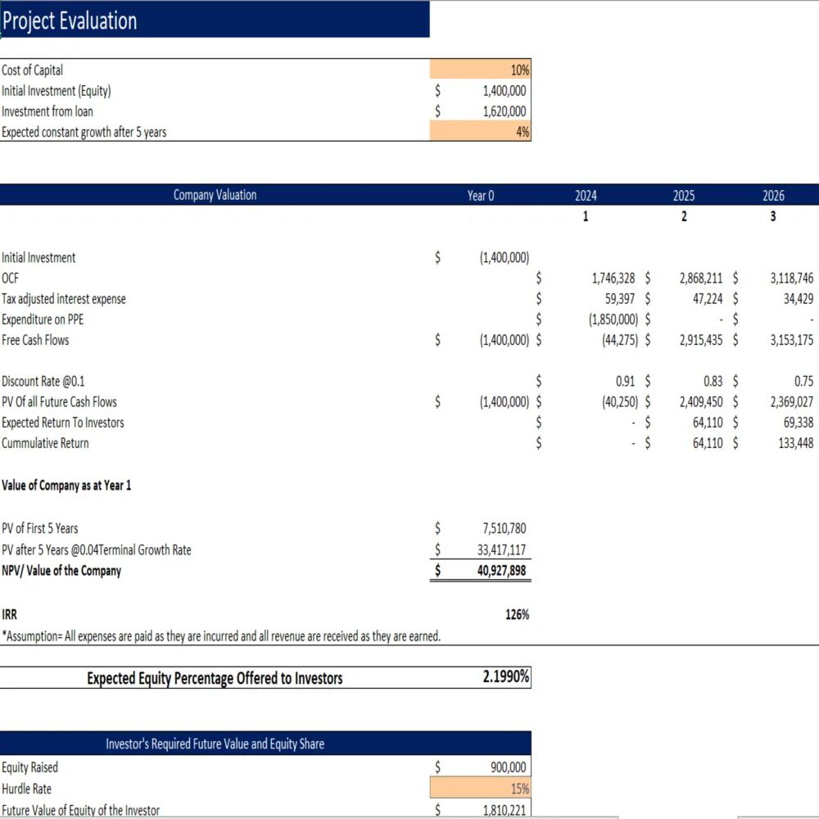Select the IRR value 126%
819x819 pixels.
517,614
